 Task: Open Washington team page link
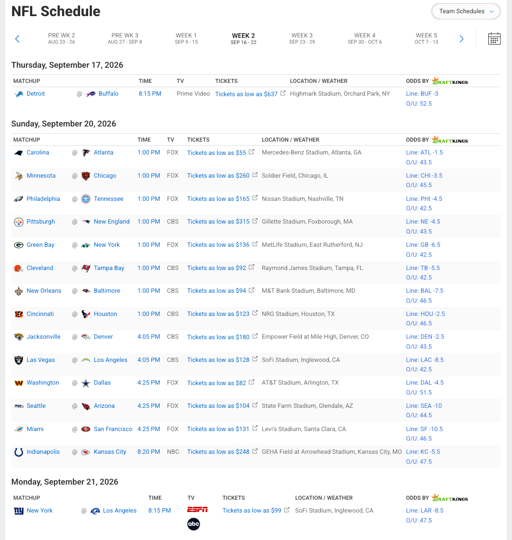click(43, 383)
